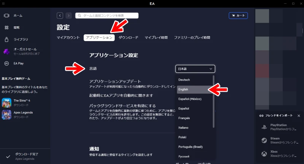Open the Library (ライブラリ) icon
The width and height of the screenshot is (304, 164).
click(6, 40)
